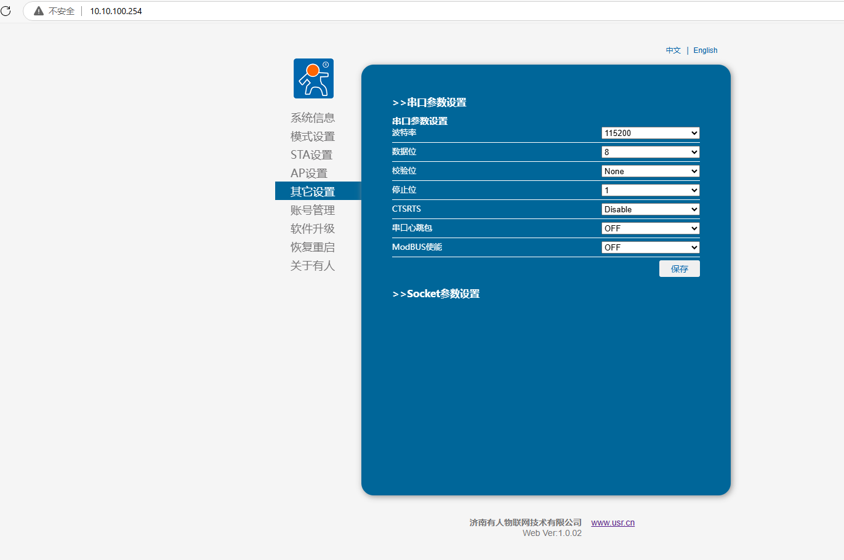Expand the 校验位 parity dropdown
Image resolution: width=844 pixels, height=560 pixels.
coord(650,171)
